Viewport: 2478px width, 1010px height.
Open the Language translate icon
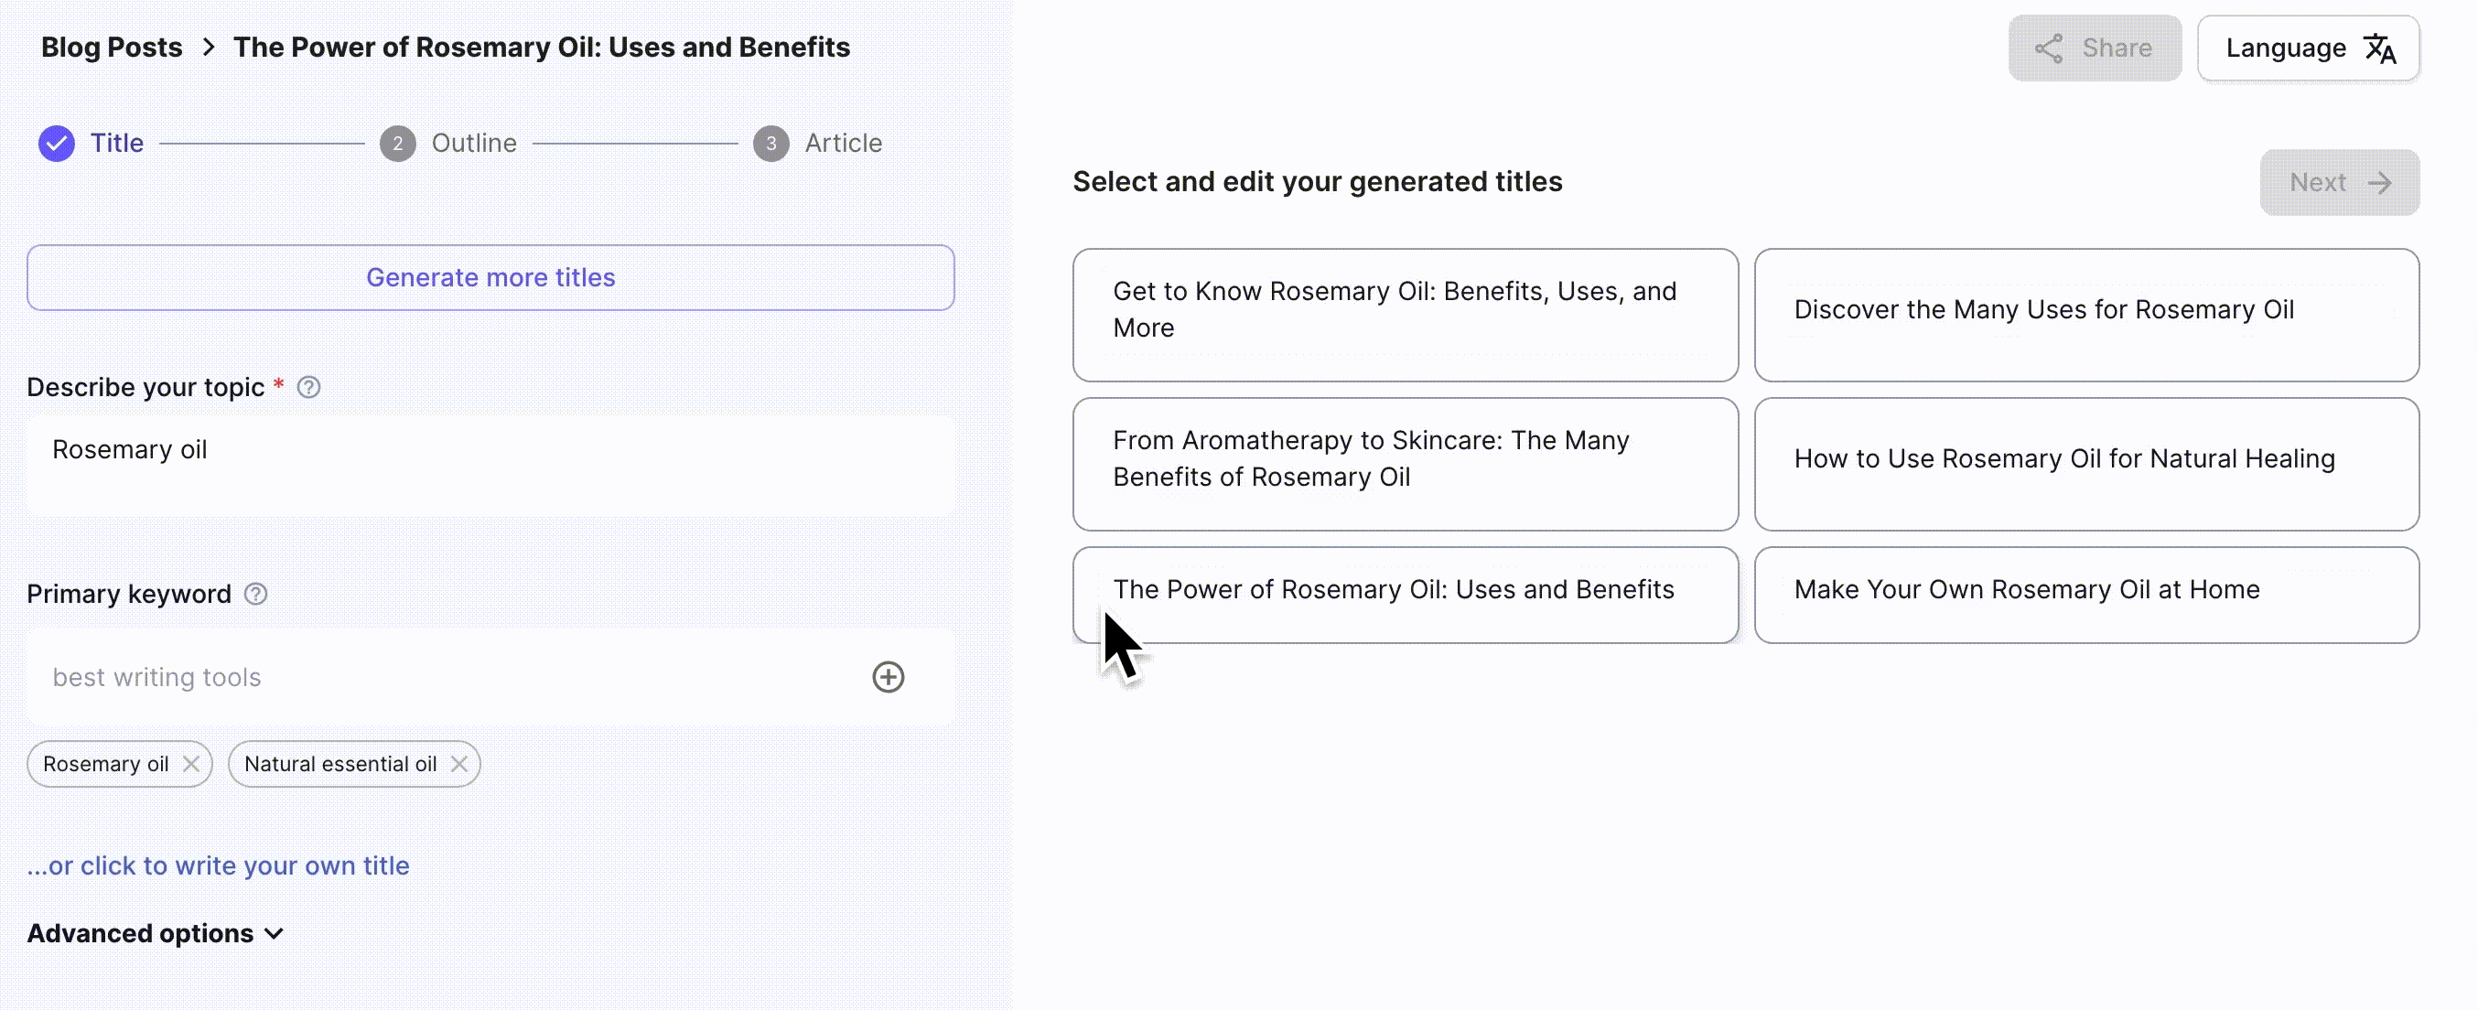point(2380,48)
